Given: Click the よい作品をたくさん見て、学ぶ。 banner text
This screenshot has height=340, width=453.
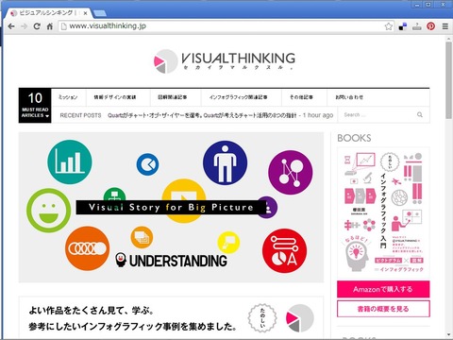Looking at the screenshot, I should coord(91,311).
